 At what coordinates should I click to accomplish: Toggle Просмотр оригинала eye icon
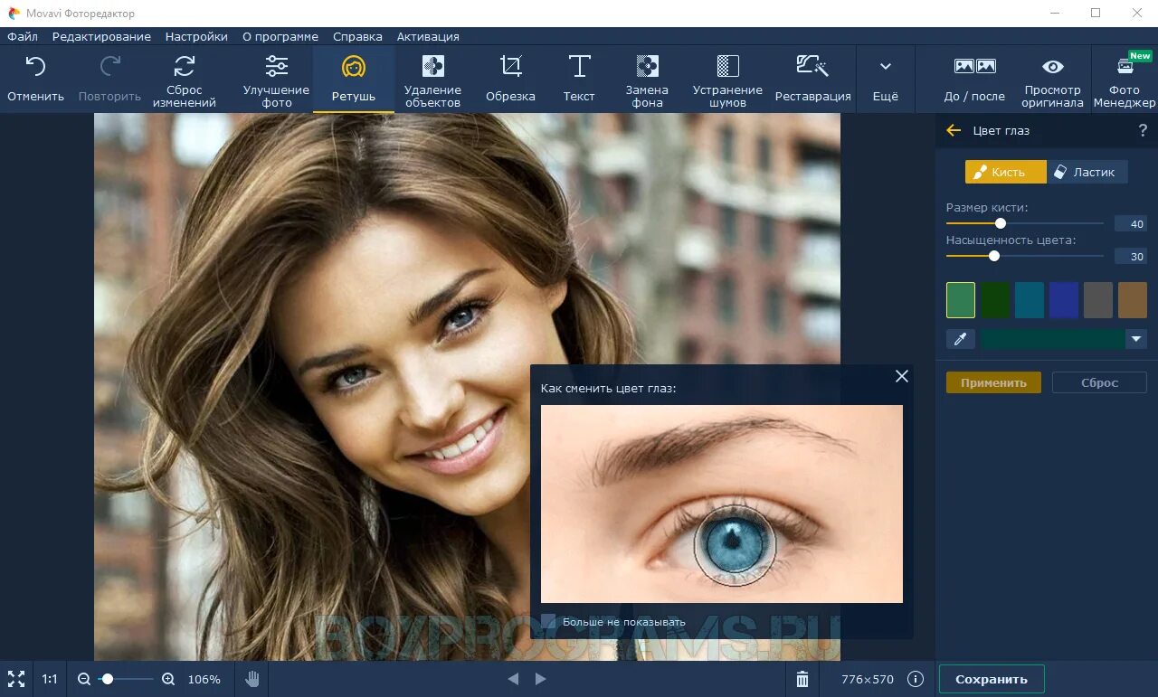pyautogui.click(x=1053, y=66)
